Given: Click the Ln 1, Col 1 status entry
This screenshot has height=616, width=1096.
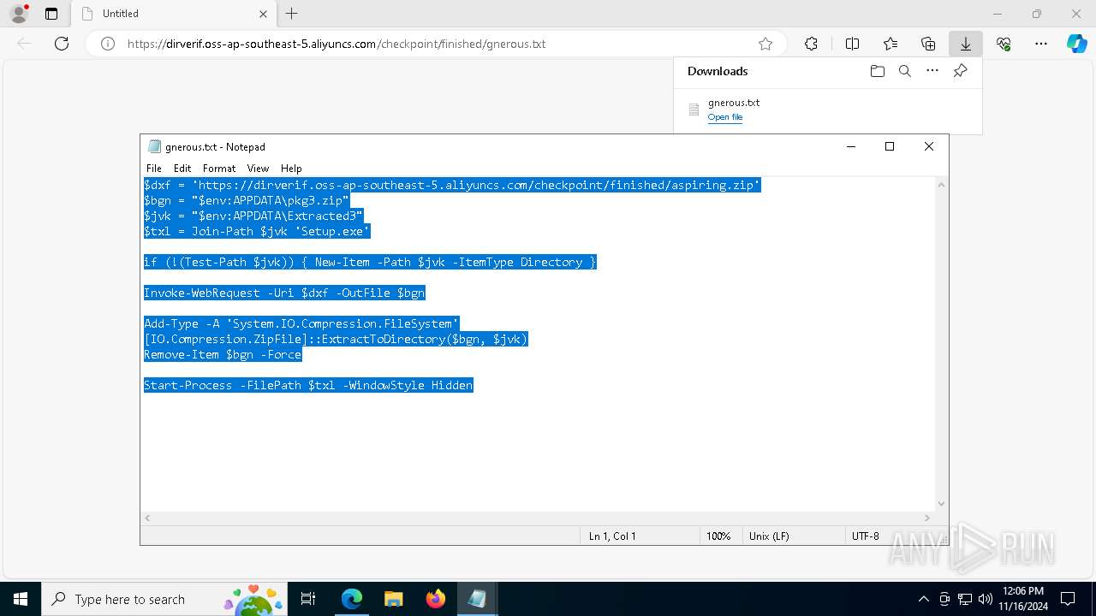Looking at the screenshot, I should point(612,536).
